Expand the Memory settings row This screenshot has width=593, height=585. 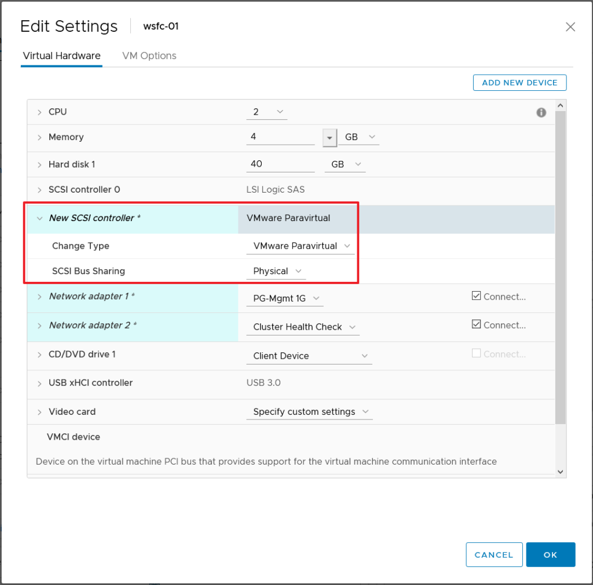coord(39,138)
